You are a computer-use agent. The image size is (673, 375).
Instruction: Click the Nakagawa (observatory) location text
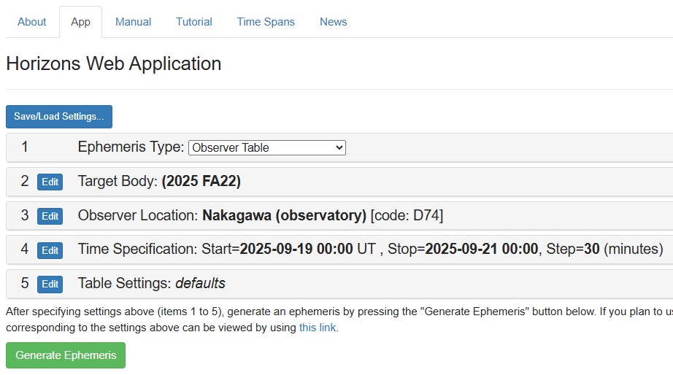tap(284, 216)
